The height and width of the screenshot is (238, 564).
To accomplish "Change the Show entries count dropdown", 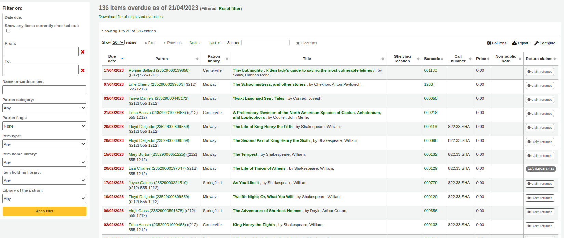I will (118, 43).
